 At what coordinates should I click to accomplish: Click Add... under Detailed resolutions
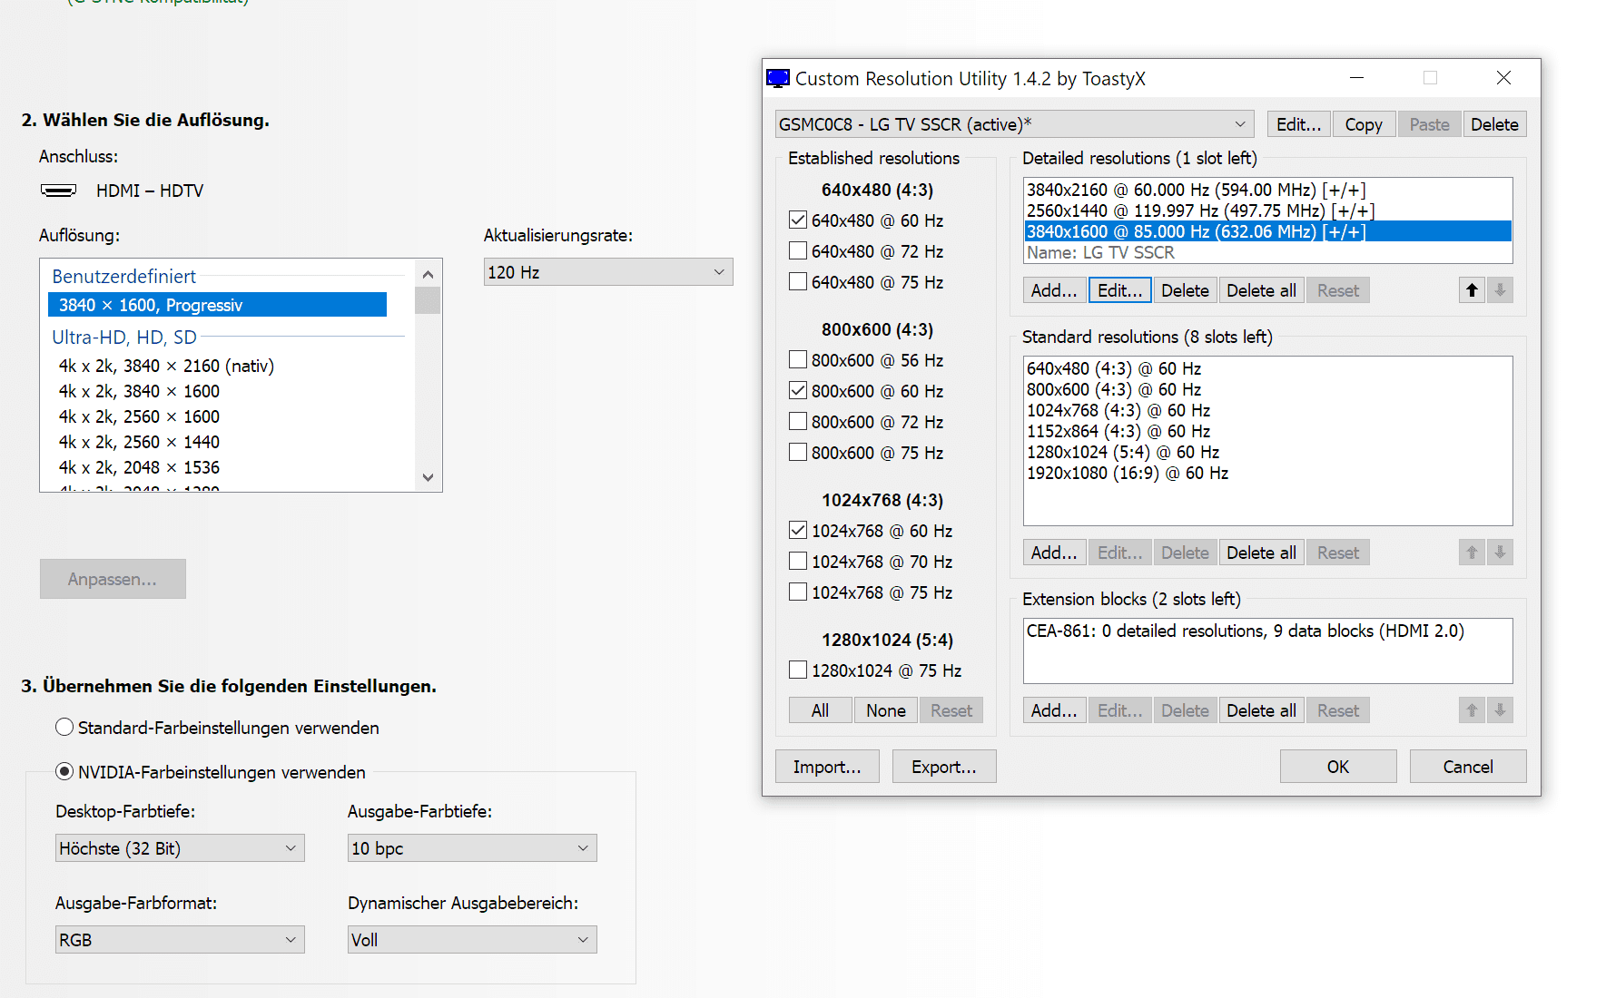(x=1054, y=290)
